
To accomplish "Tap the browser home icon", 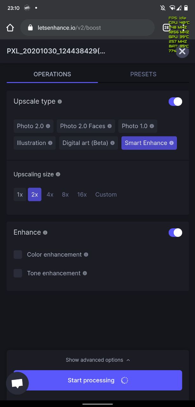I will point(10,28).
